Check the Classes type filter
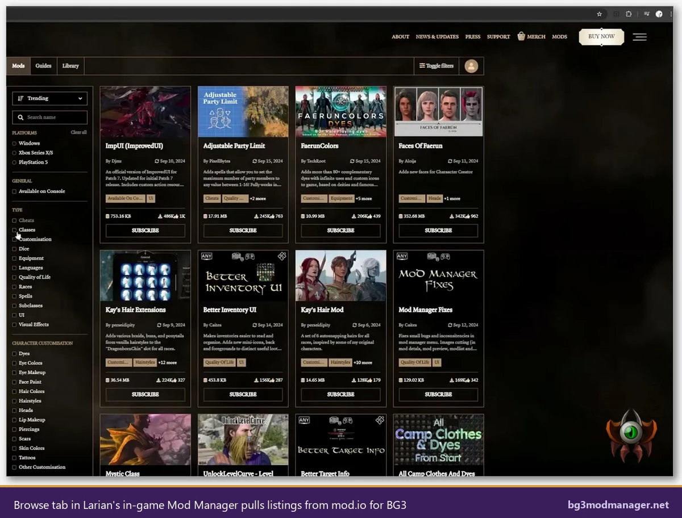This screenshot has width=682, height=518. point(15,230)
